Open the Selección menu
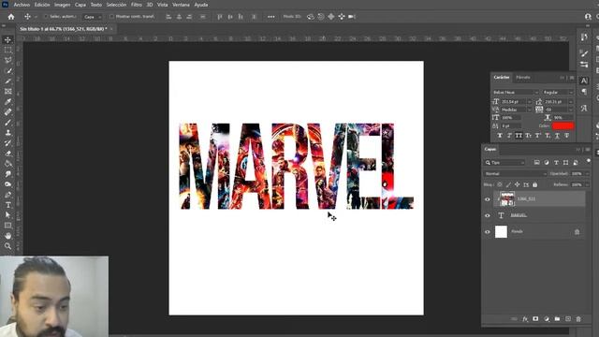Viewport: 599px width, 337px height. [x=116, y=5]
